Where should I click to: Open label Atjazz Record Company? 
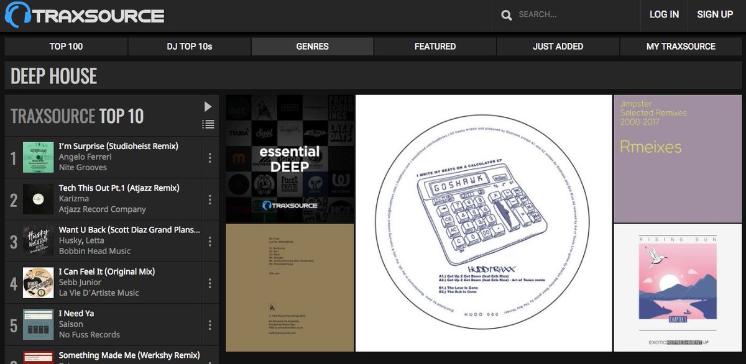click(x=103, y=209)
